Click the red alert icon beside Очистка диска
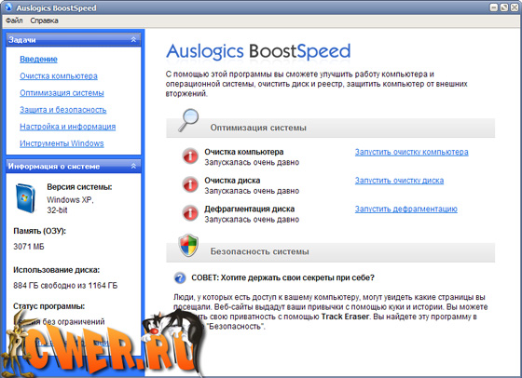The width and height of the screenshot is (522, 378). click(190, 184)
